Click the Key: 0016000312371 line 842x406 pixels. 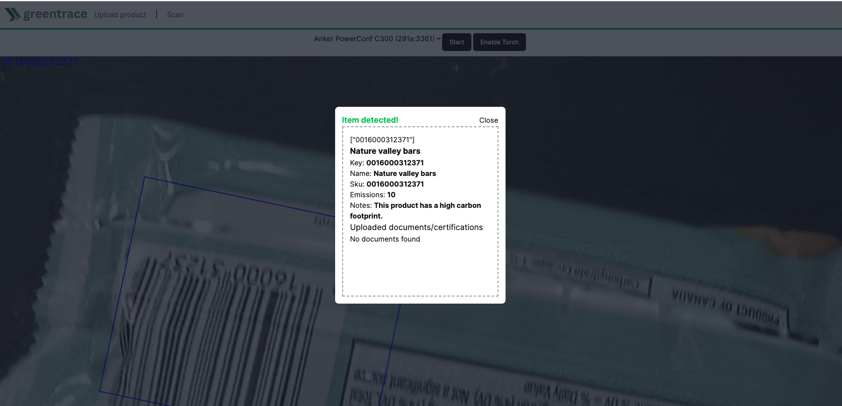(387, 163)
